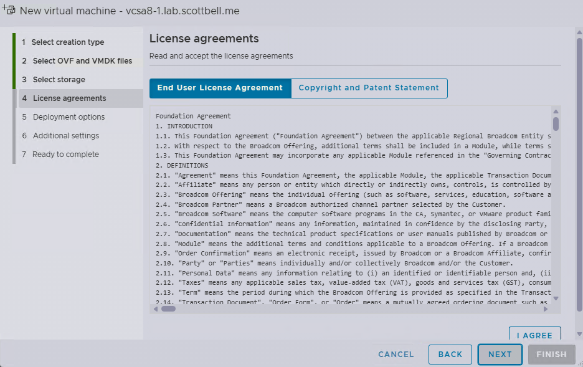Select step 4 License agreements

pos(69,98)
